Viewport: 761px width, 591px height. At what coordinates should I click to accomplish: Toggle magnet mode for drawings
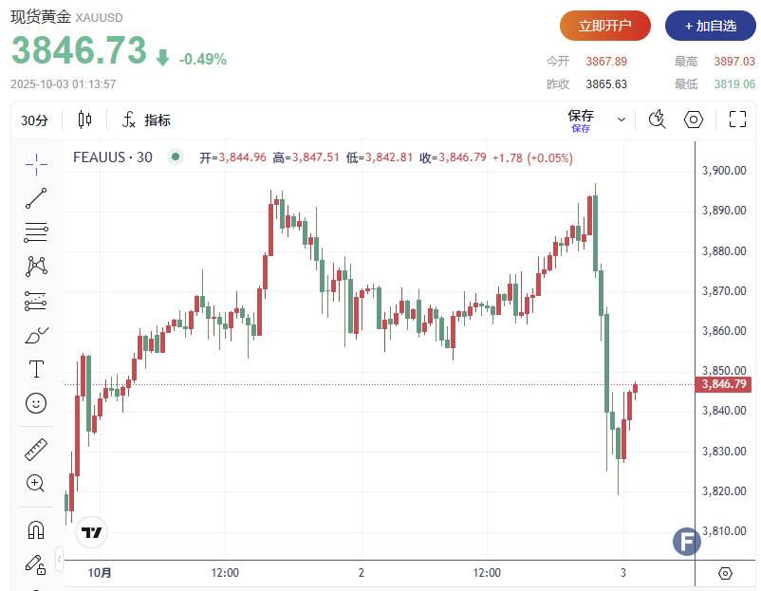[36, 529]
